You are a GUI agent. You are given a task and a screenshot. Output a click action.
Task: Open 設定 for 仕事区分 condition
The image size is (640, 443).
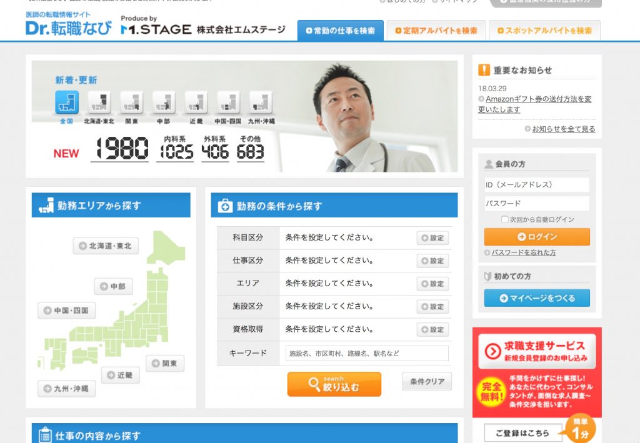coord(432,261)
